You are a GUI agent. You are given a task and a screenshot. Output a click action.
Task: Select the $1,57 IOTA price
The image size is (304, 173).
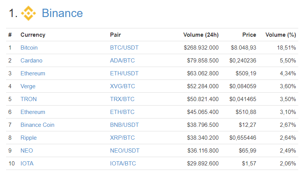(x=249, y=164)
